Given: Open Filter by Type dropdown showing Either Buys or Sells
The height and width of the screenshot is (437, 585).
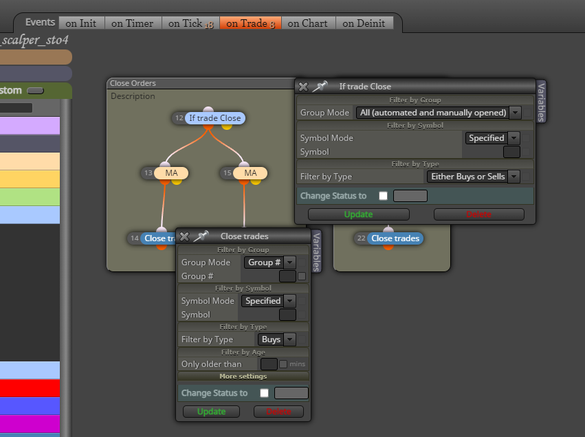Looking at the screenshot, I should click(473, 177).
